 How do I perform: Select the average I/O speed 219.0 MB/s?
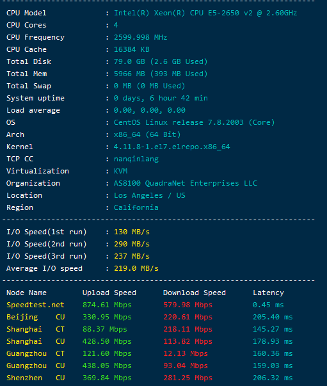click(136, 268)
